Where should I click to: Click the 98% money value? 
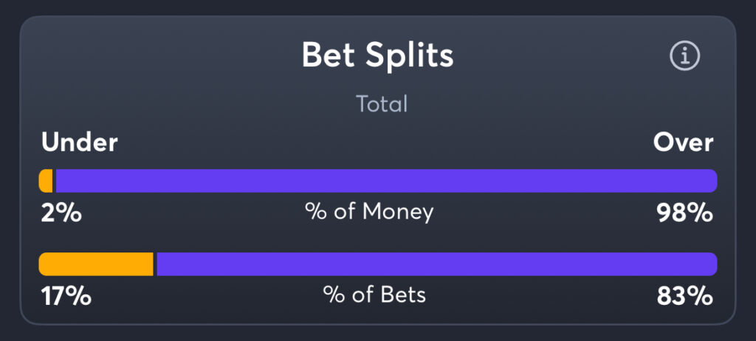[x=684, y=213]
